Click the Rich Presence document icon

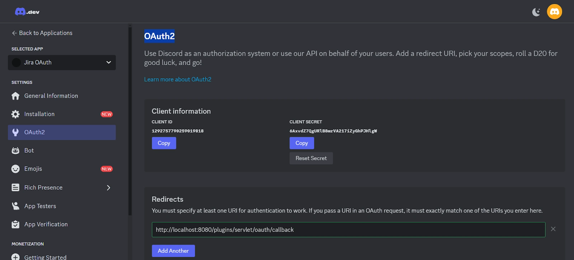point(15,187)
